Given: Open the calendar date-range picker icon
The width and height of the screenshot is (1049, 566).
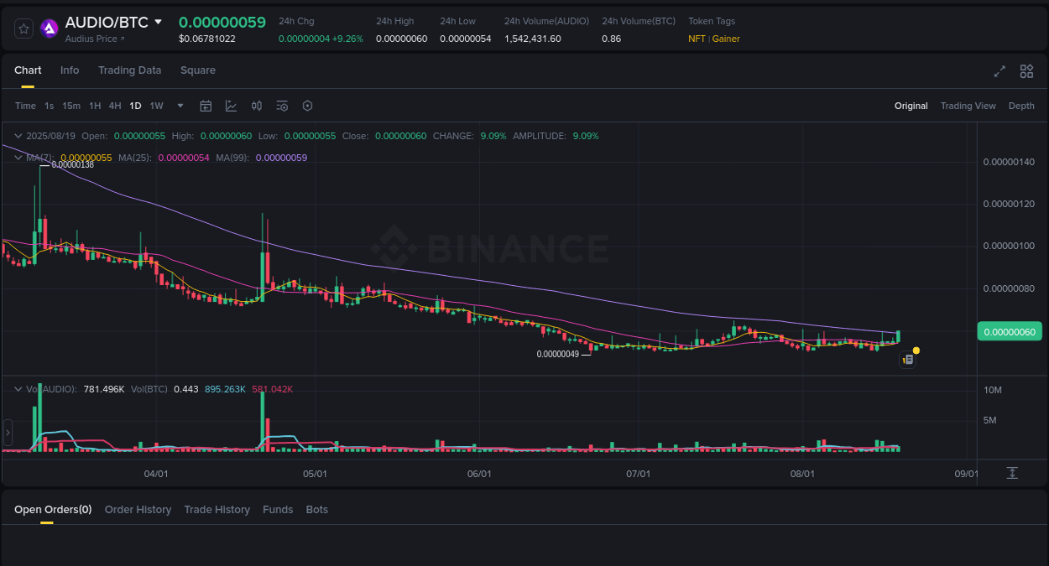Looking at the screenshot, I should tap(206, 106).
